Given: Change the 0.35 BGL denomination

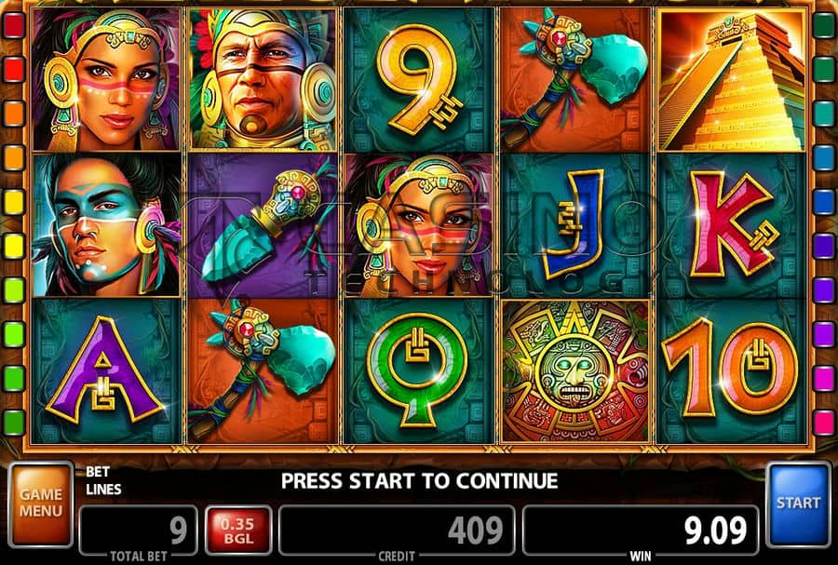Looking at the screenshot, I should 238,531.
